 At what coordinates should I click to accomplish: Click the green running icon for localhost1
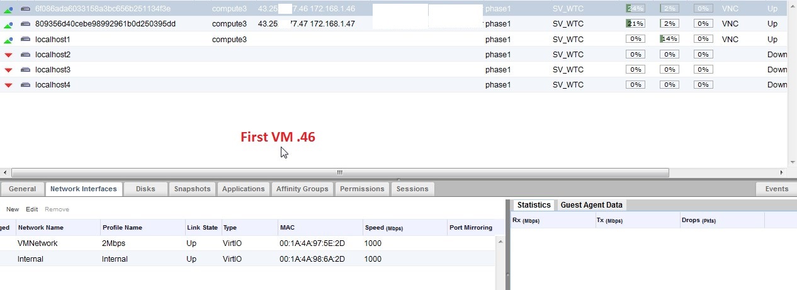click(8, 40)
